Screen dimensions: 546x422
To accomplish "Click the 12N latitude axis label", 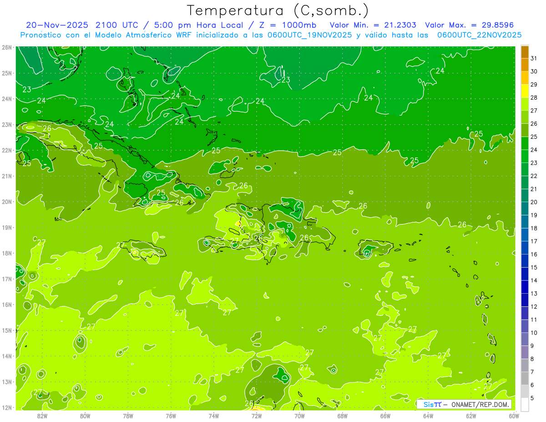I will point(7,407).
